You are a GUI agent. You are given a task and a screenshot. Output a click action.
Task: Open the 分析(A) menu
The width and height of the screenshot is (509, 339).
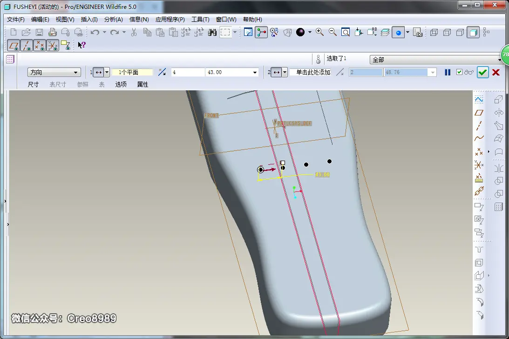[113, 20]
